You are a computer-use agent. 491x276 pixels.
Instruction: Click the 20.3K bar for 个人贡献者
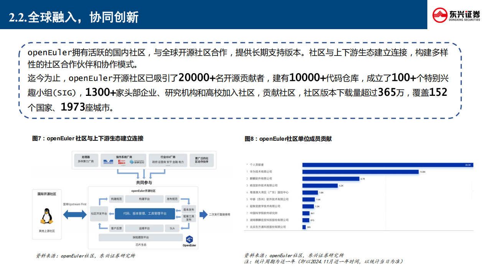click(x=388, y=165)
